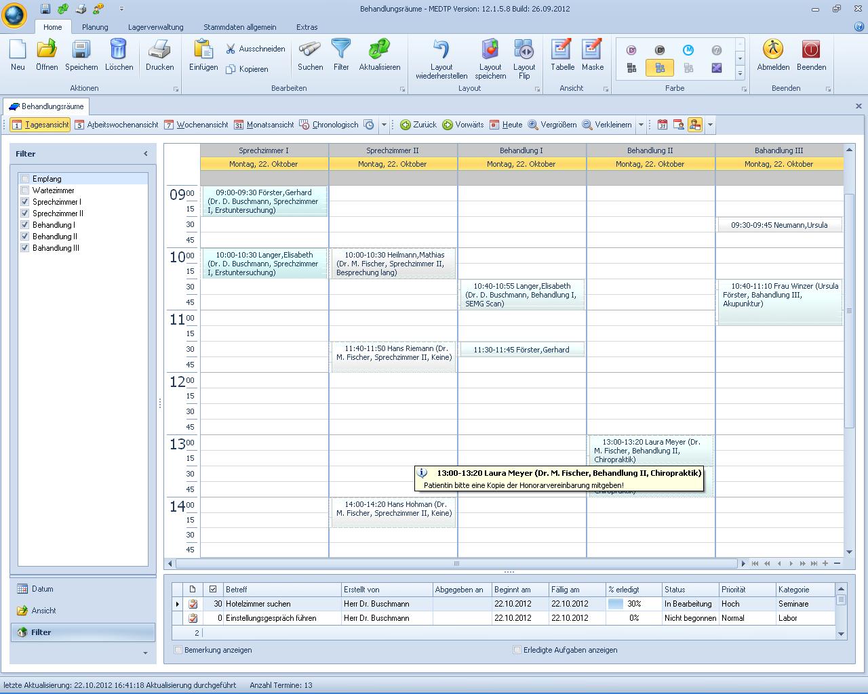The width and height of the screenshot is (868, 694).
Task: Open the Suchen search tool
Action: [310, 50]
